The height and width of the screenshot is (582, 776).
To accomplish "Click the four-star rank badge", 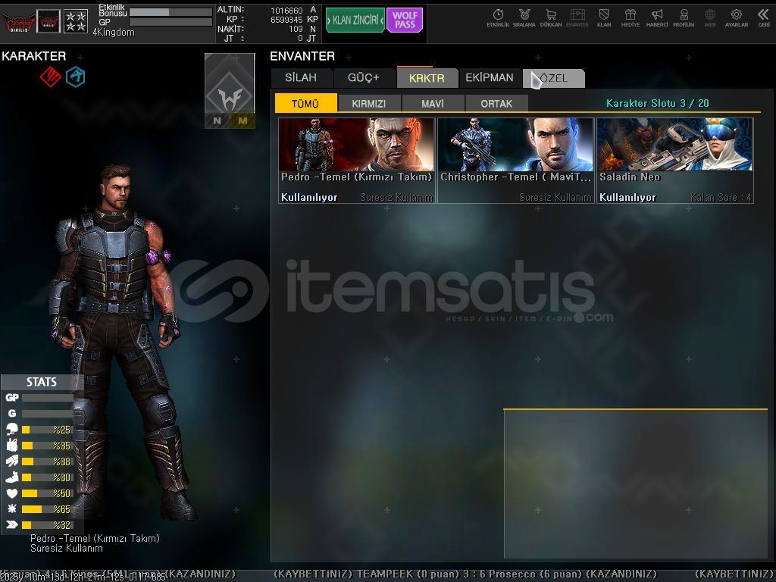I will (x=76, y=22).
